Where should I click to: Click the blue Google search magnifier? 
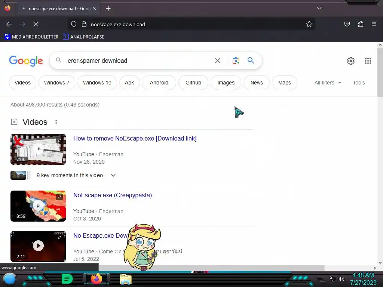(x=251, y=60)
